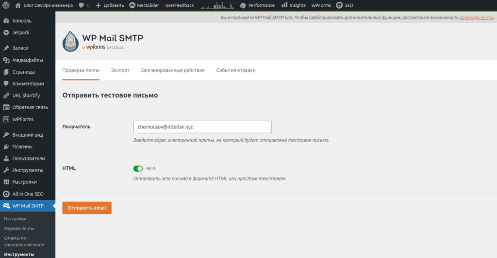Screen dimensions: 497x258
Task: Expand the + Добавить menu in admin bar
Action: pos(110,5)
